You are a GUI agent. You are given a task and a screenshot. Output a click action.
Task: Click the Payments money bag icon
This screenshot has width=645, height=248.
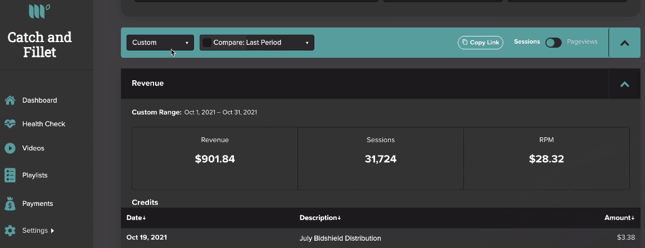tap(10, 203)
